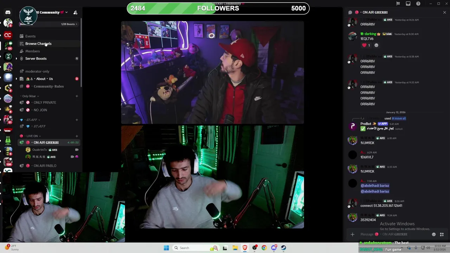Click user OuakrimTv in voice channel
This screenshot has height=253, width=450.
(x=39, y=150)
